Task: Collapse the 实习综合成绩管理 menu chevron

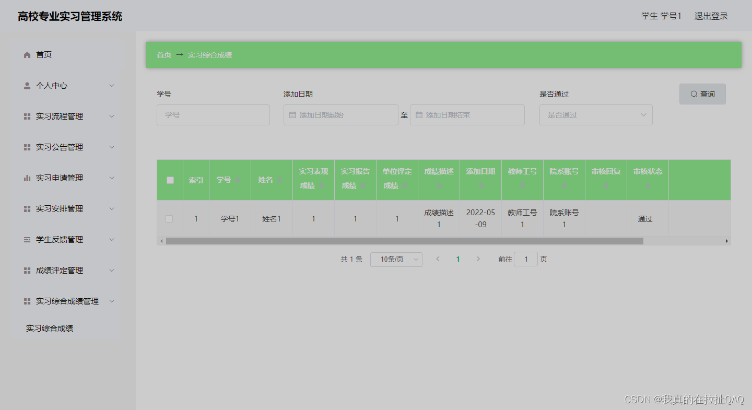Action: coord(112,301)
